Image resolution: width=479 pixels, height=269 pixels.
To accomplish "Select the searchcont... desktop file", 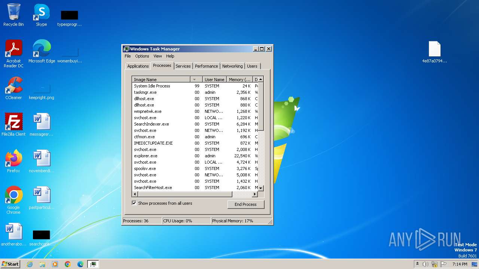I will 41,238.
